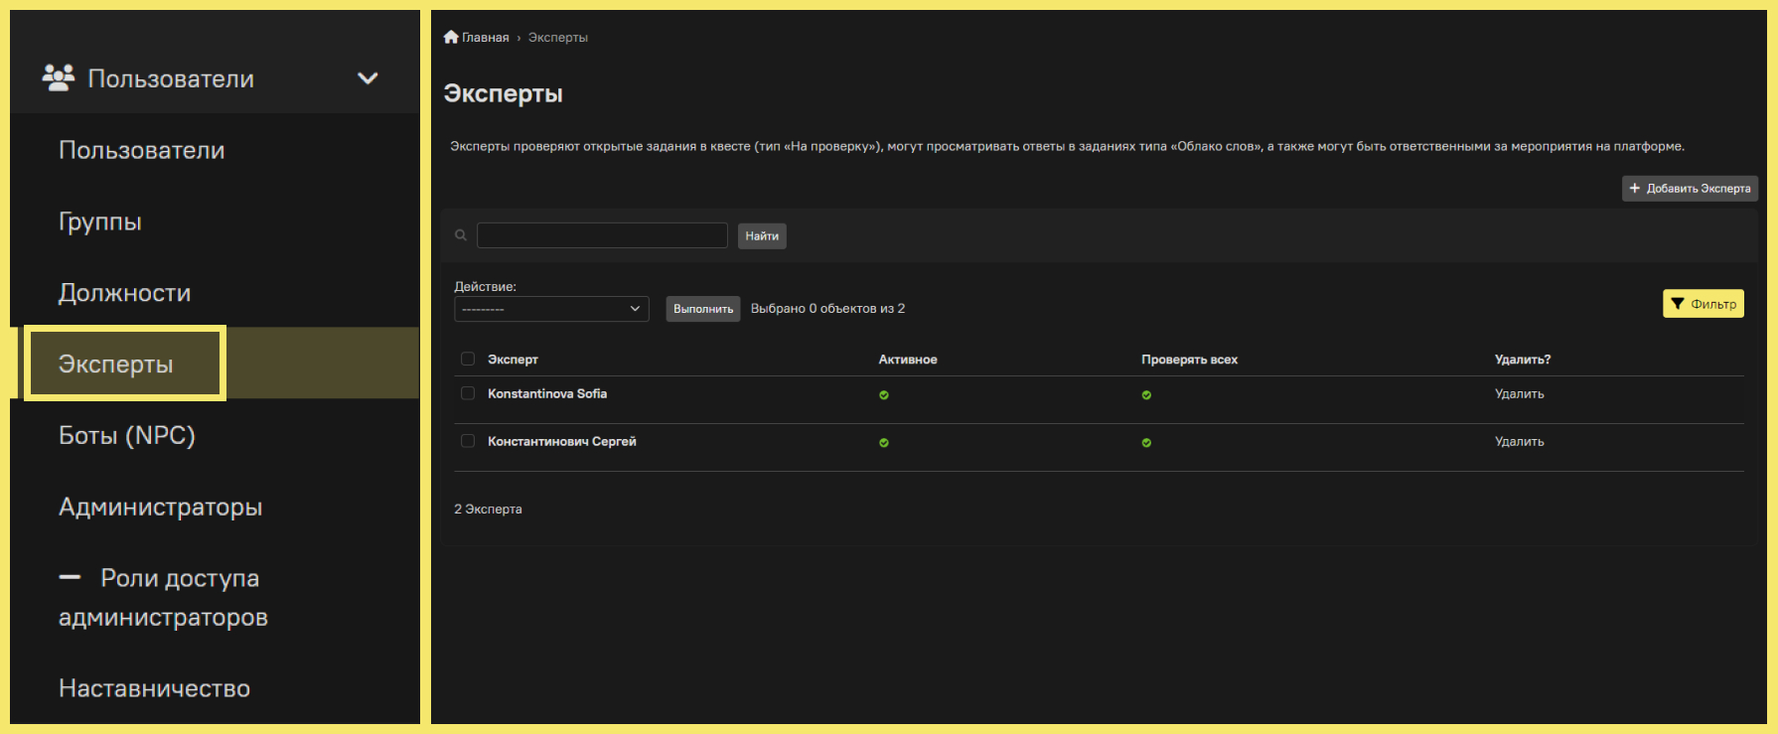Viewport: 1778px width, 734px height.
Task: Open the Группы menu item
Action: (x=100, y=221)
